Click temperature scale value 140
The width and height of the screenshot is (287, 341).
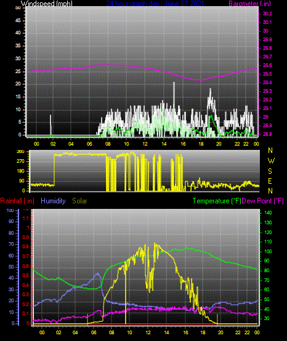[268, 213]
